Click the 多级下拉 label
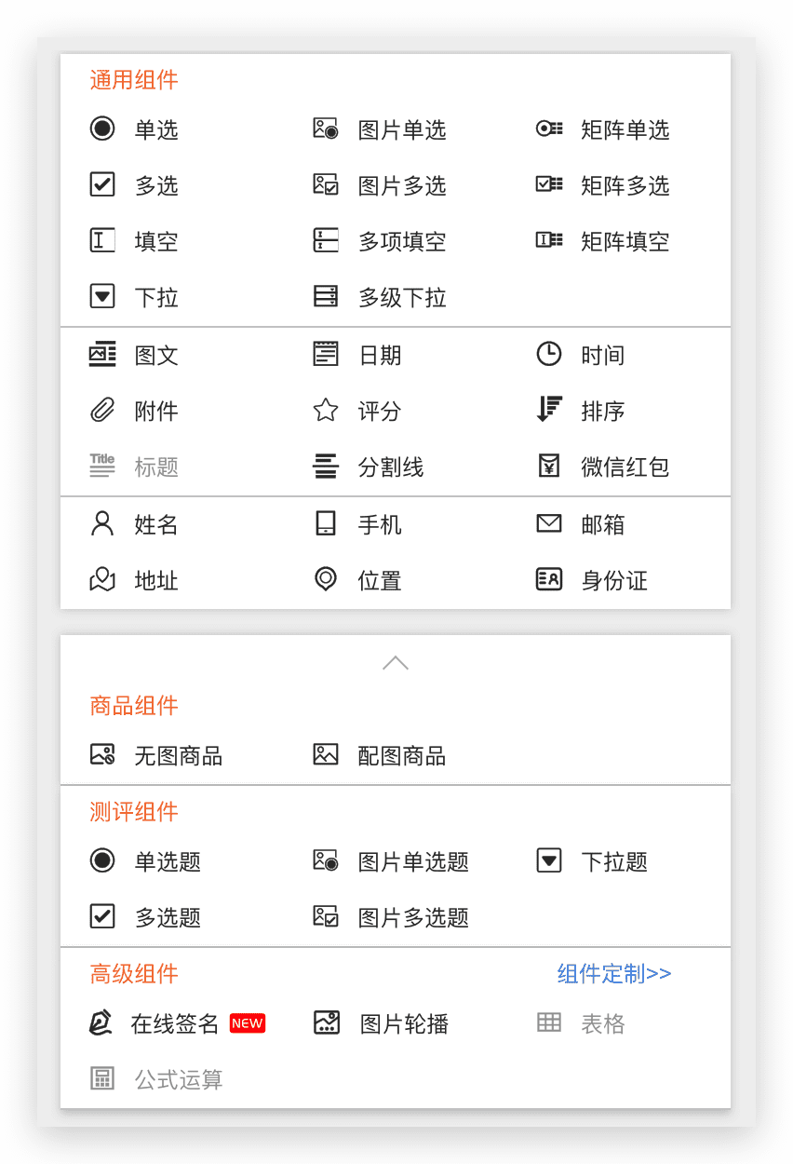The height and width of the screenshot is (1164, 793). click(x=402, y=297)
